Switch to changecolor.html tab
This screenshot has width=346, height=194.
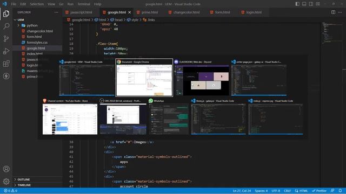187,12
